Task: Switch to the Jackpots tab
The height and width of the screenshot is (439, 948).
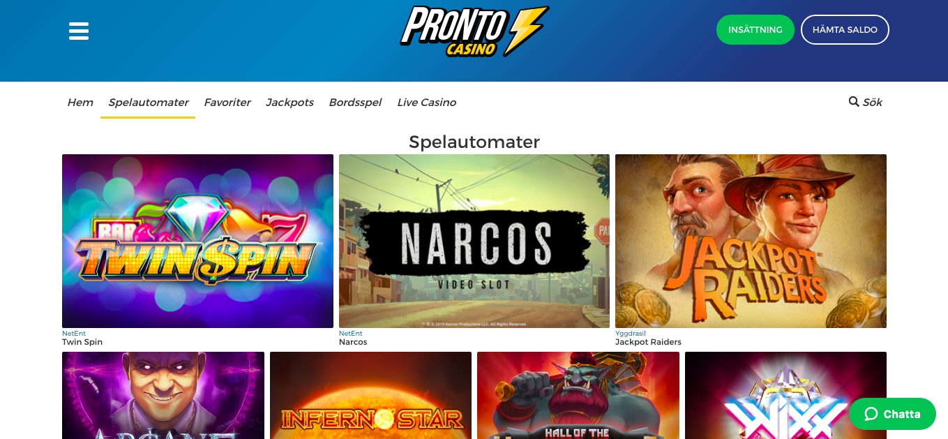Action: point(289,103)
